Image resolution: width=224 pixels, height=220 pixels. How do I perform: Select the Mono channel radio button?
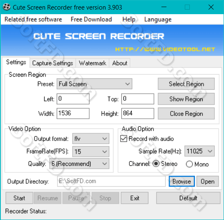tap(189, 164)
